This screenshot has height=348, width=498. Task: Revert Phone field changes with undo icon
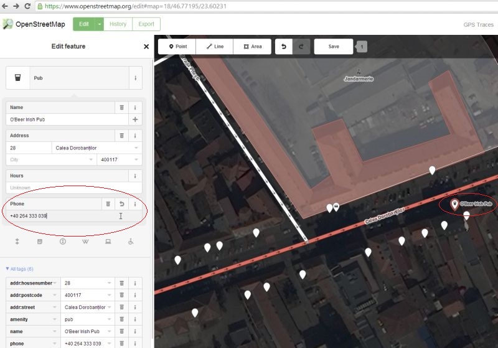coord(121,204)
